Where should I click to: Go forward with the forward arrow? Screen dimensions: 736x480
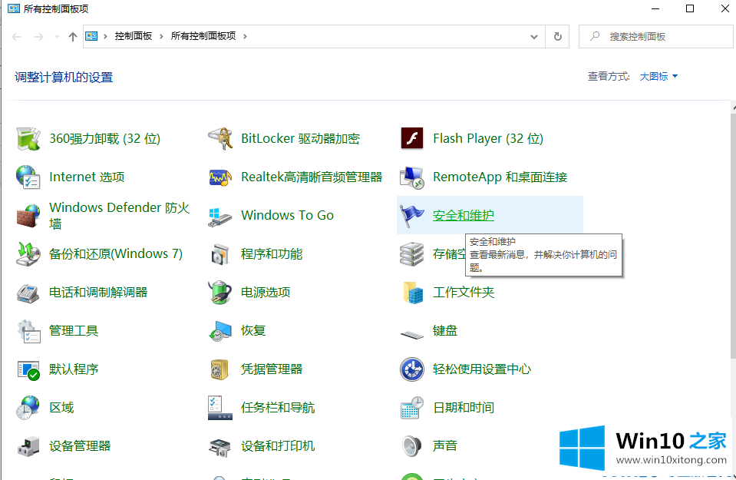(39, 37)
